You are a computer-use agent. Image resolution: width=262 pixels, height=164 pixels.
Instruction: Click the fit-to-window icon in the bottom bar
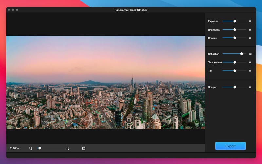[84, 148]
